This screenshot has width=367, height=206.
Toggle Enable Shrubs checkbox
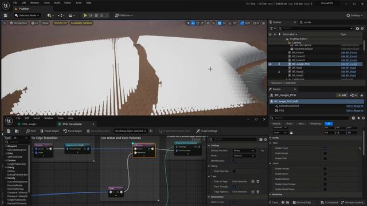click(x=325, y=169)
